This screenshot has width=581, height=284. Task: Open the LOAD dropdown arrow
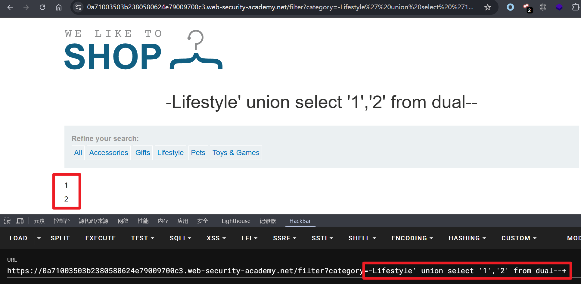[39, 238]
